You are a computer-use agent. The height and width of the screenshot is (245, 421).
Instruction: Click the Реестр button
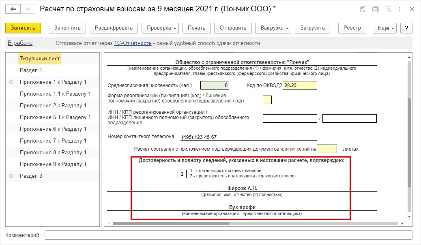[352, 28]
